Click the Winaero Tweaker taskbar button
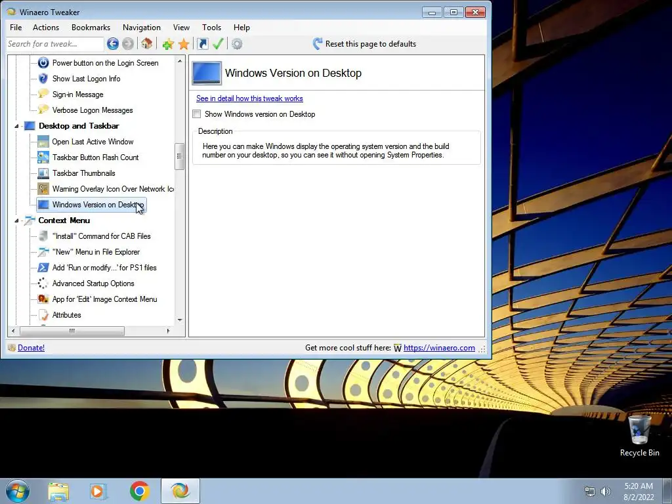The image size is (672, 504). click(x=180, y=491)
